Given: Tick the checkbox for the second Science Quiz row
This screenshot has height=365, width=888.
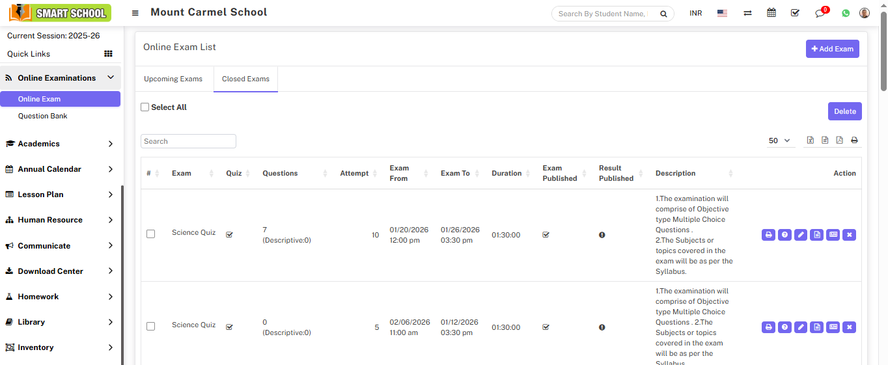Looking at the screenshot, I should pos(151,327).
